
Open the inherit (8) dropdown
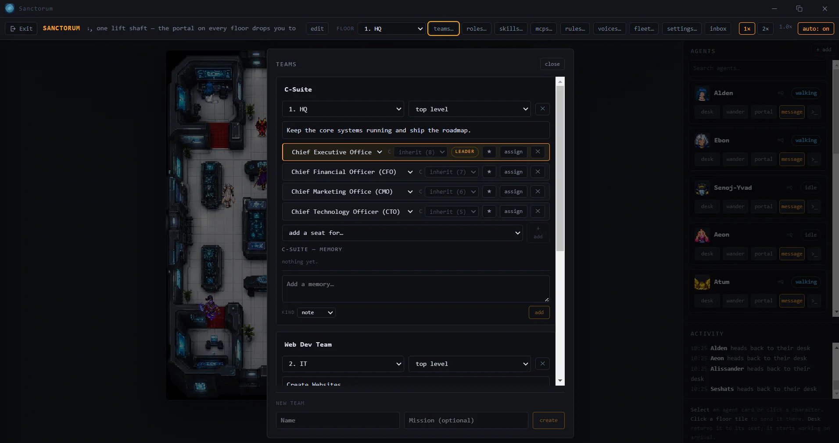coord(420,152)
